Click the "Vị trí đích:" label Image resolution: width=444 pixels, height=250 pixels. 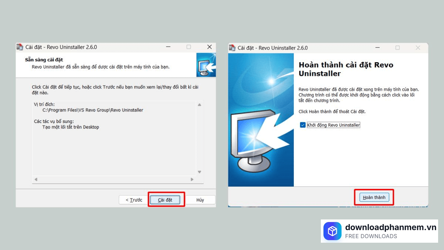pyautogui.click(x=44, y=105)
